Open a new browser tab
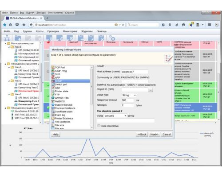 (48, 18)
